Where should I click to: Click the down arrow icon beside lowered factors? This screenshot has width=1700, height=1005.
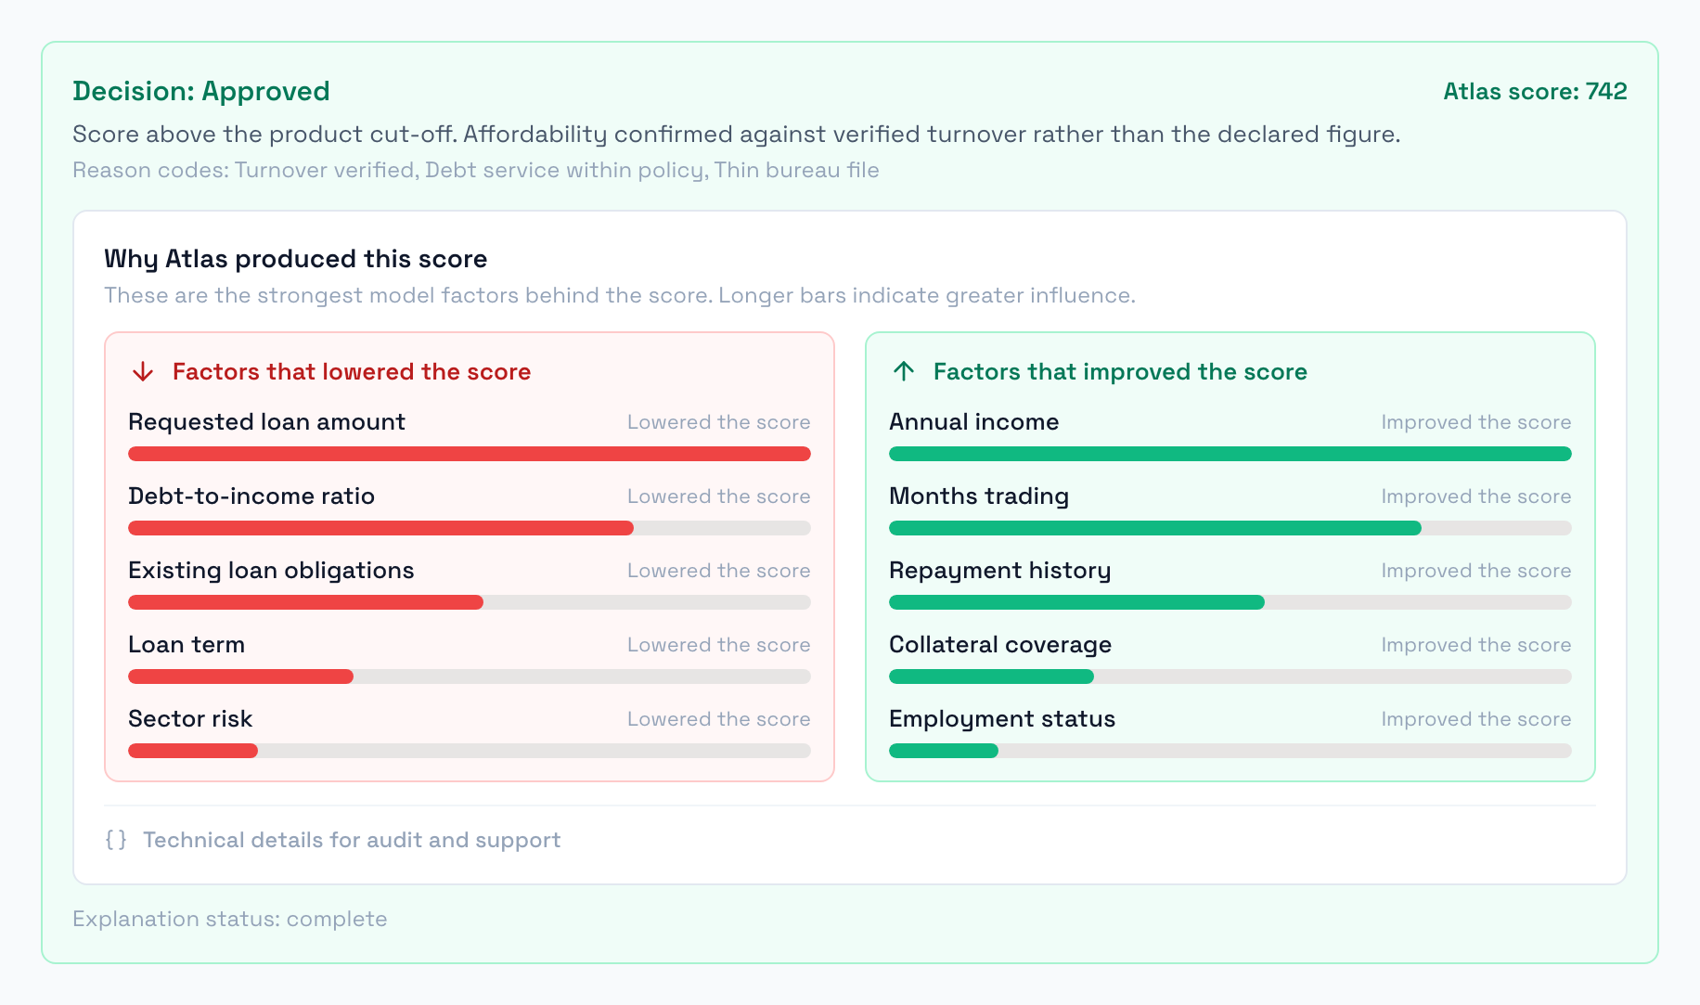[143, 372]
